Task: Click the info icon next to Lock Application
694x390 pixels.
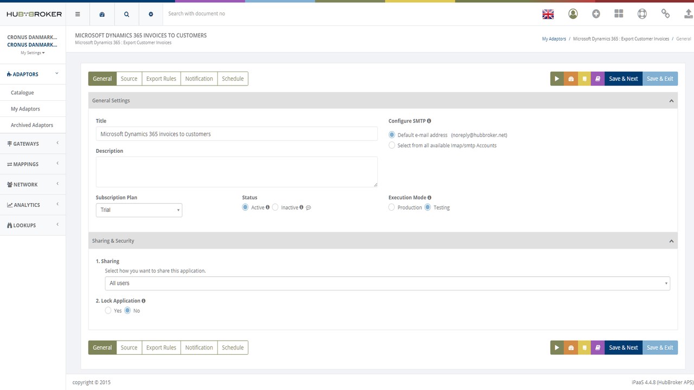Action: (x=144, y=301)
